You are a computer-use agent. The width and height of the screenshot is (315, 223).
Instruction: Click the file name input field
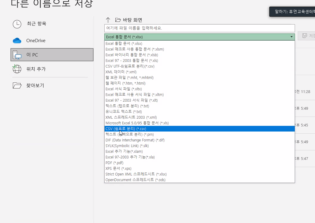199,28
